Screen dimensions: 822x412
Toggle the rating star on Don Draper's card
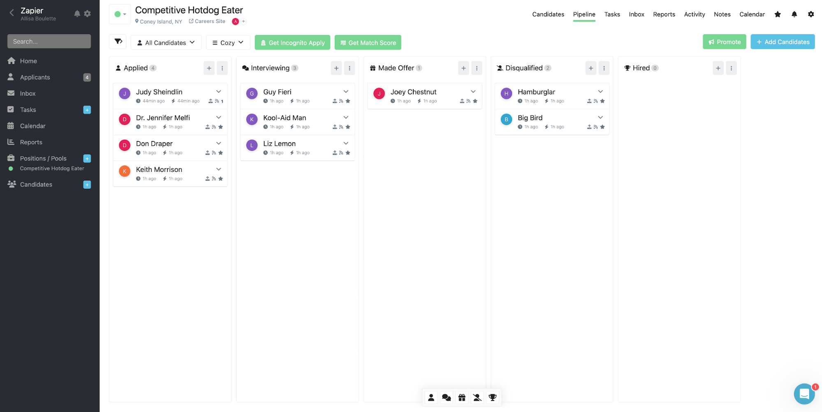click(x=221, y=153)
